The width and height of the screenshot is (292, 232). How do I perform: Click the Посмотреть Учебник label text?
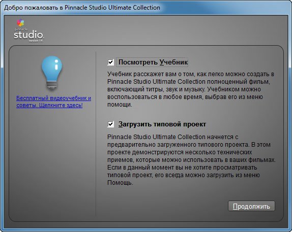[x=153, y=62]
